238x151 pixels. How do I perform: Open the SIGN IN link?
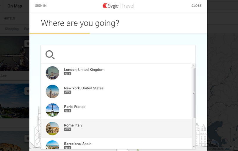[x=41, y=6]
